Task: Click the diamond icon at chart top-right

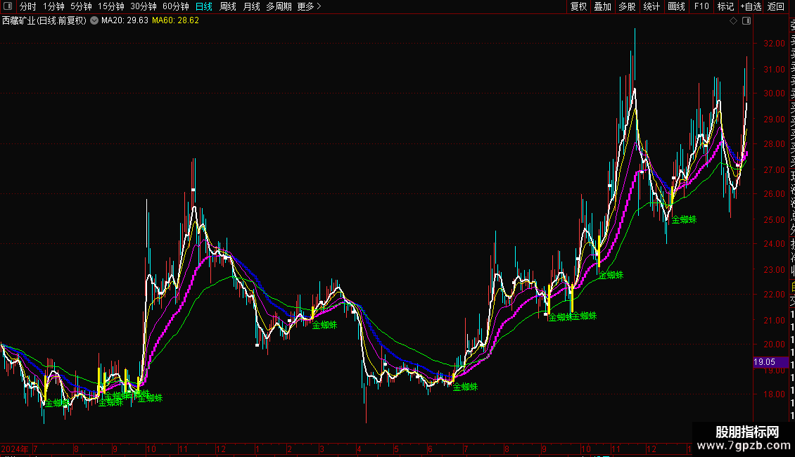Action: pyautogui.click(x=733, y=21)
